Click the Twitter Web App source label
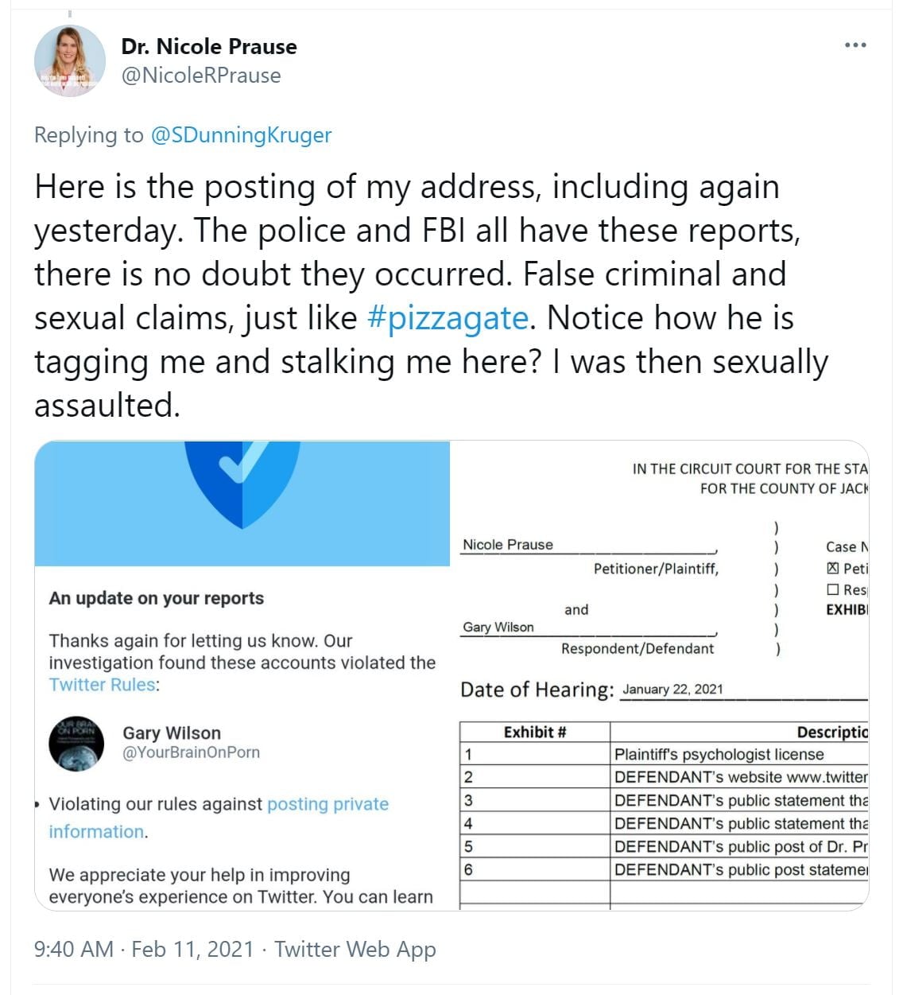Viewport: 903px width, 995px height. pyautogui.click(x=355, y=949)
